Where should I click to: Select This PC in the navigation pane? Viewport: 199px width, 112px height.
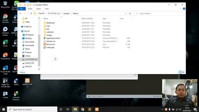click(27, 31)
